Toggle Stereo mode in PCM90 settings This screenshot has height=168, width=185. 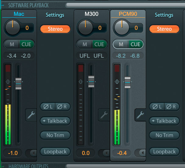164,29
